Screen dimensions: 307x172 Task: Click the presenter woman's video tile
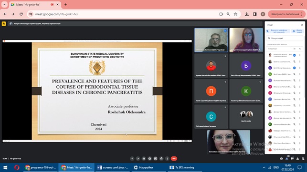click(x=246, y=40)
